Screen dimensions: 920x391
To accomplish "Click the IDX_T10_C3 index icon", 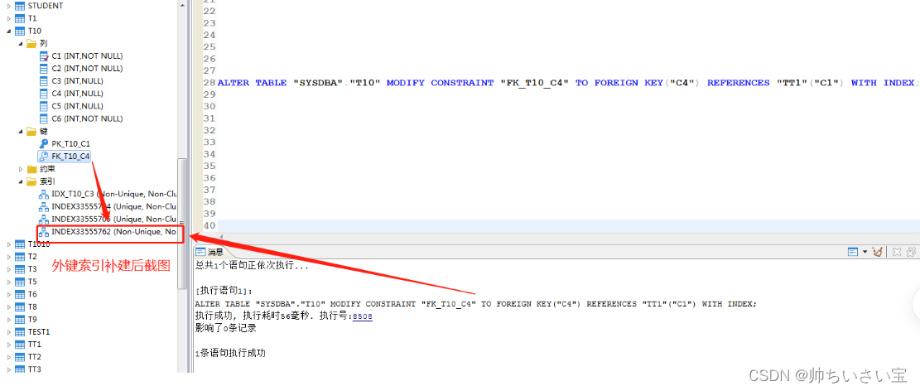I will click(43, 195).
